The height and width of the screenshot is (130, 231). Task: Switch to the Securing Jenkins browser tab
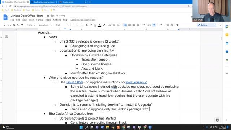(73, 2)
